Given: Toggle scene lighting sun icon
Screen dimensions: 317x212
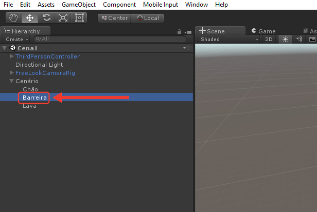Looking at the screenshot, I should (x=285, y=40).
